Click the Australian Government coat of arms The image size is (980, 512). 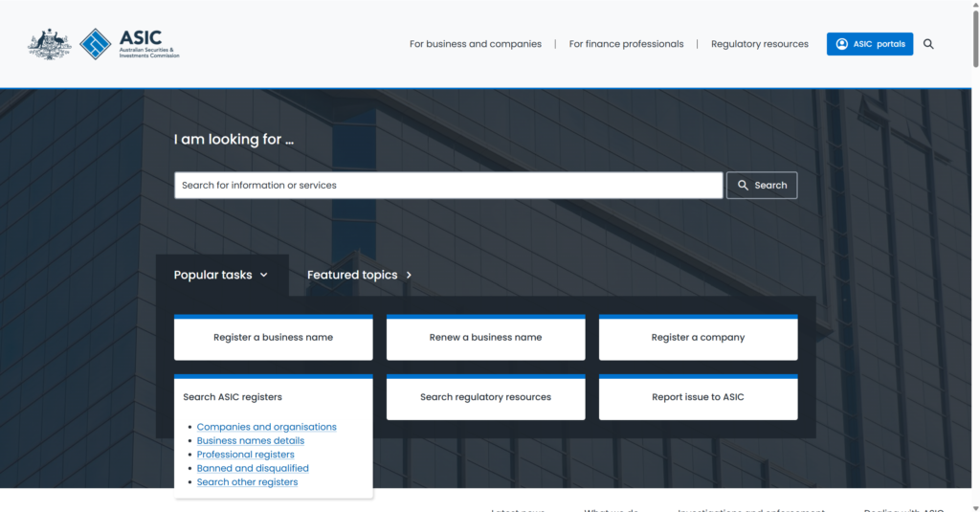click(x=50, y=44)
